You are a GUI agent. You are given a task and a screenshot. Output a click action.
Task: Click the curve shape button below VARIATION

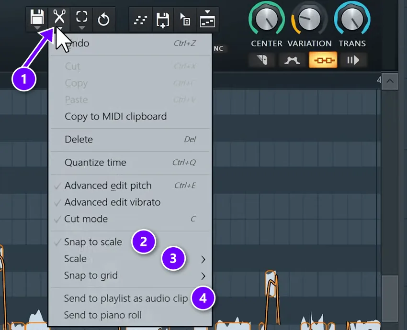click(292, 60)
